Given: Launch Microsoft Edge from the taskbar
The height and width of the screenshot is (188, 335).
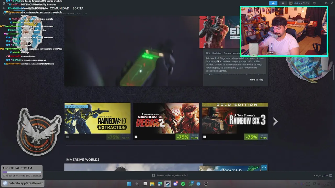Looking at the screenshot, I should pyautogui.click(x=160, y=184).
